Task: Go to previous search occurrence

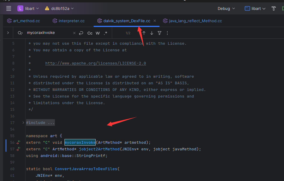Action: coord(144,33)
